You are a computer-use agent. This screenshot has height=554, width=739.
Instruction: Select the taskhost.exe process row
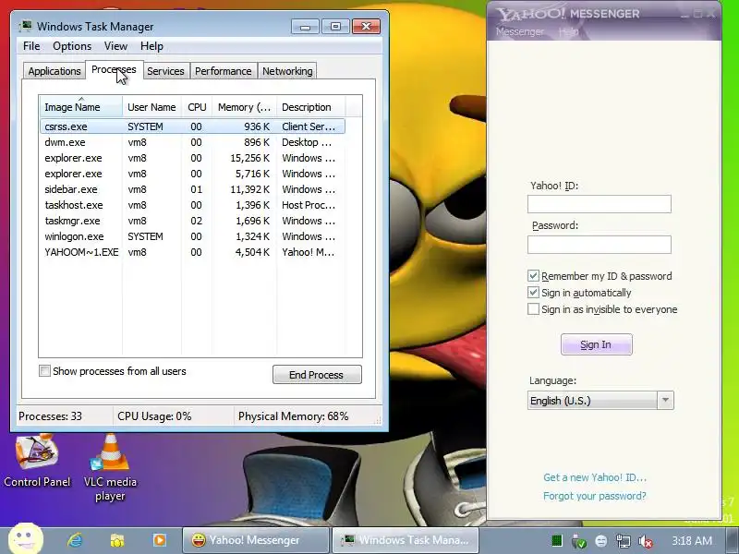[193, 205]
